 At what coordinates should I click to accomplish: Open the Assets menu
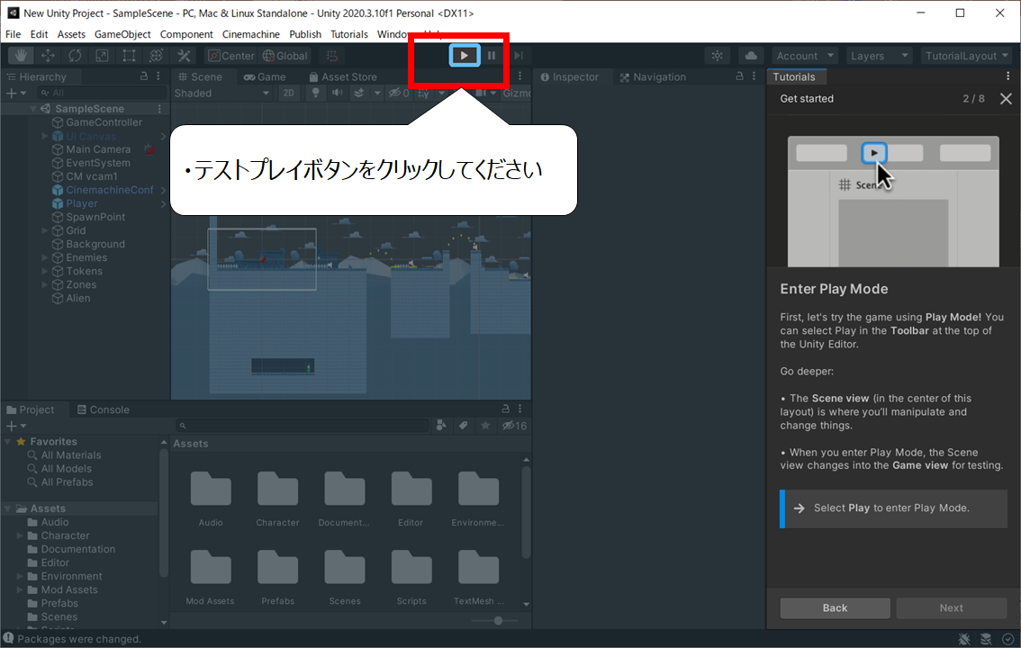coord(71,34)
